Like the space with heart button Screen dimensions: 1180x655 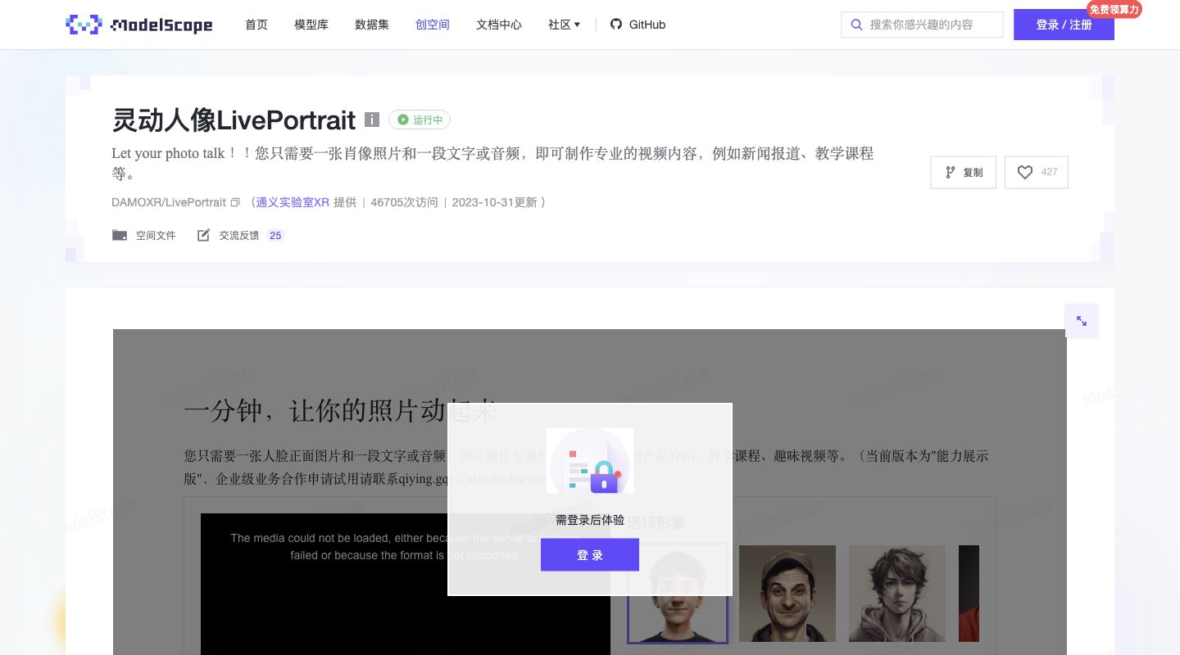click(x=1037, y=172)
